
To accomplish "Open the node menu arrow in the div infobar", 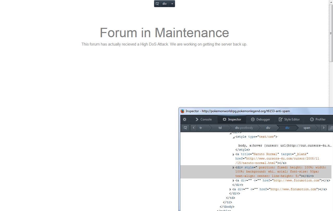I will click(172, 4).
